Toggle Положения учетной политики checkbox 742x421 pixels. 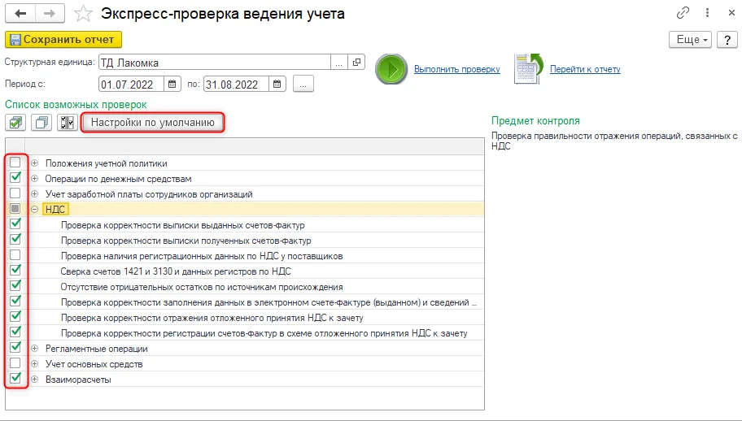click(x=15, y=163)
